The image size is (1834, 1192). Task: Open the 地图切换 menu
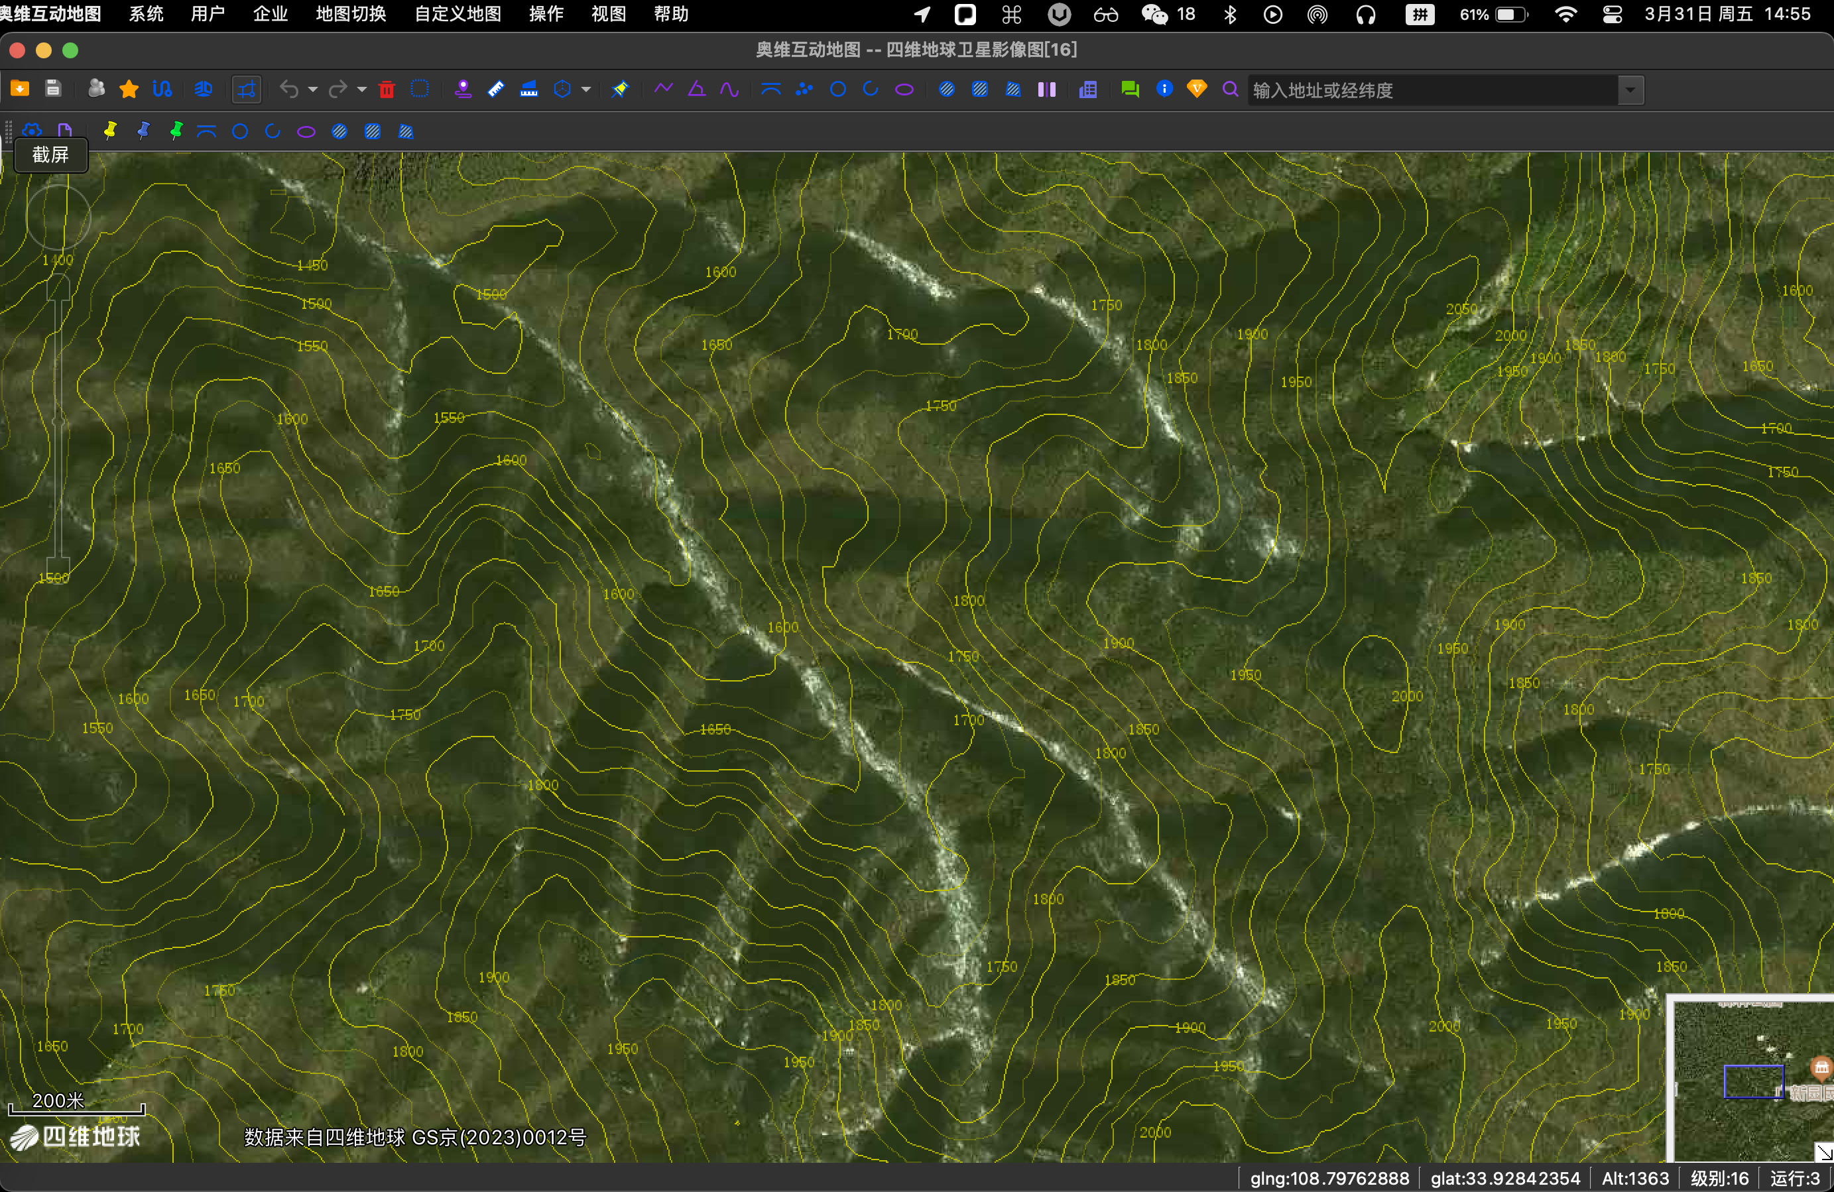pos(351,15)
